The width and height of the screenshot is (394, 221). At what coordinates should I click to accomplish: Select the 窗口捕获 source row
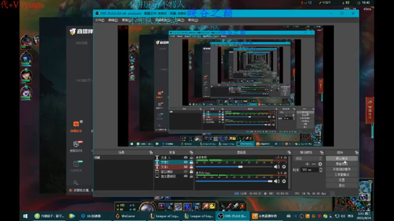coord(174,171)
